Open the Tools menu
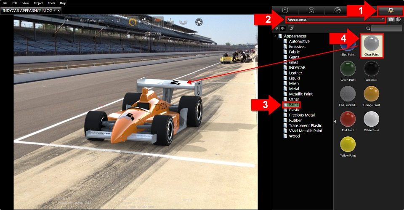This screenshot has height=210, width=404. click(51, 3)
